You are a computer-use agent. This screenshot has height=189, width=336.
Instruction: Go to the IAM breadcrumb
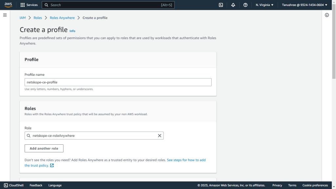23,18
